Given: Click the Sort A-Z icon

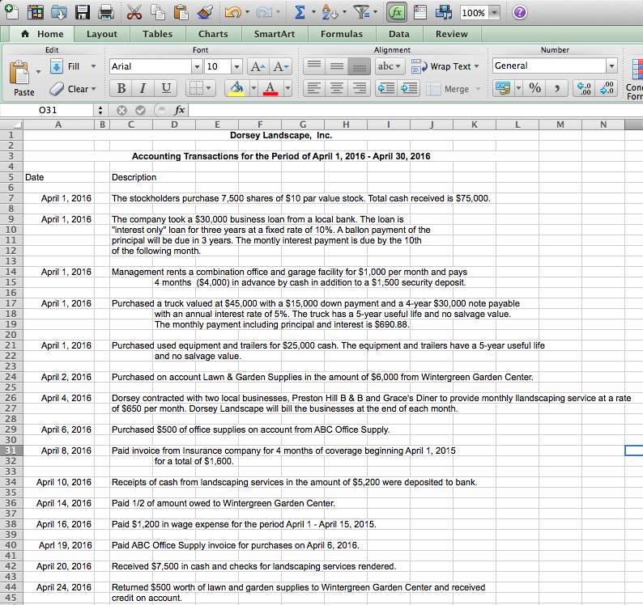Looking at the screenshot, I should pos(330,12).
